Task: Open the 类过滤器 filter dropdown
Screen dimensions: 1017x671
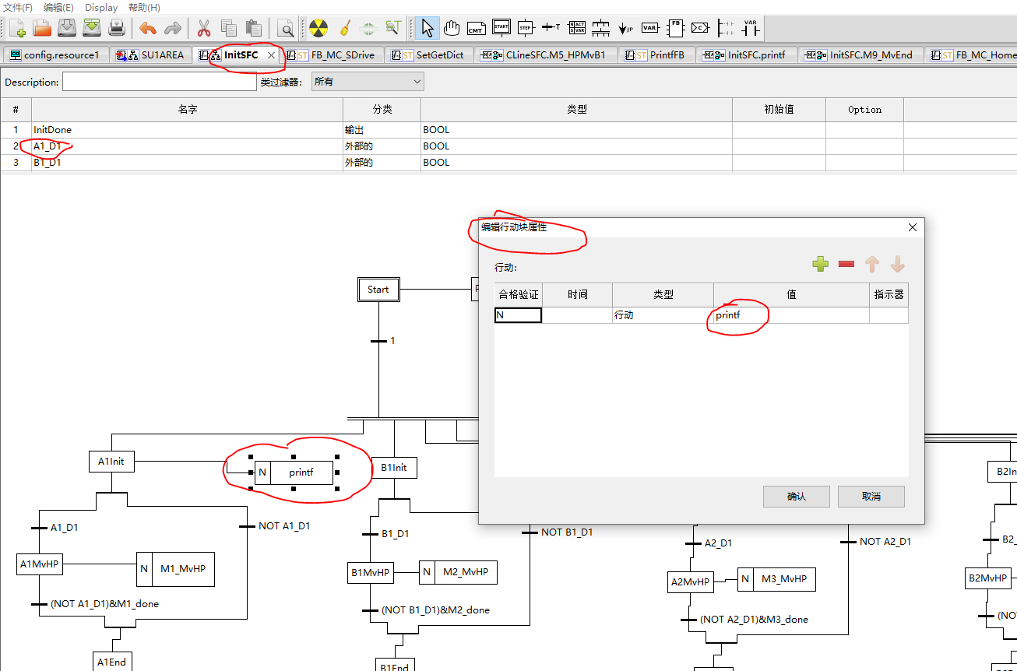Action: (367, 81)
